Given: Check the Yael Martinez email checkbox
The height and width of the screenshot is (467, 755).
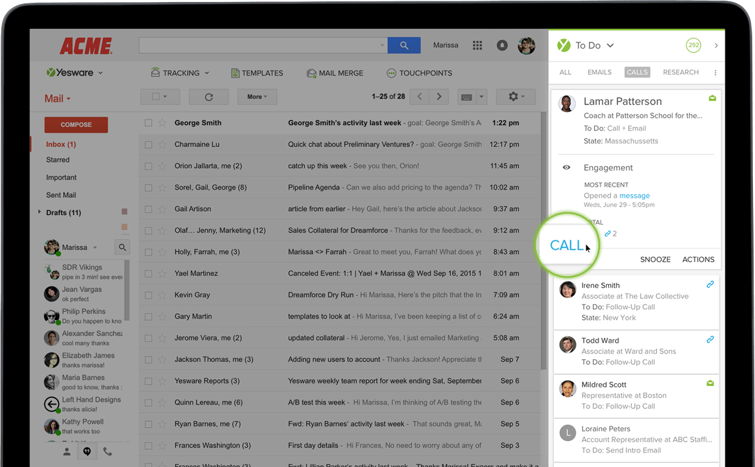Looking at the screenshot, I should point(148,274).
